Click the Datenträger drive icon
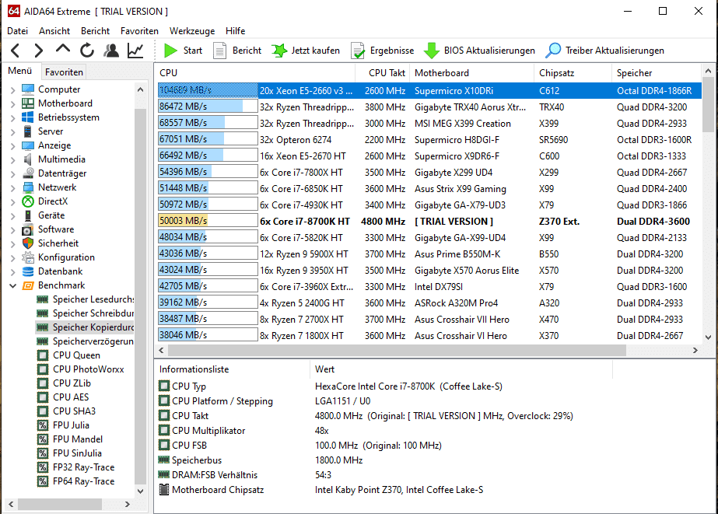Image resolution: width=718 pixels, height=514 pixels. [x=28, y=173]
